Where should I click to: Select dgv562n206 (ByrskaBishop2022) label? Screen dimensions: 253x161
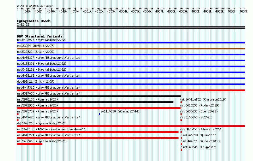pos(42,123)
